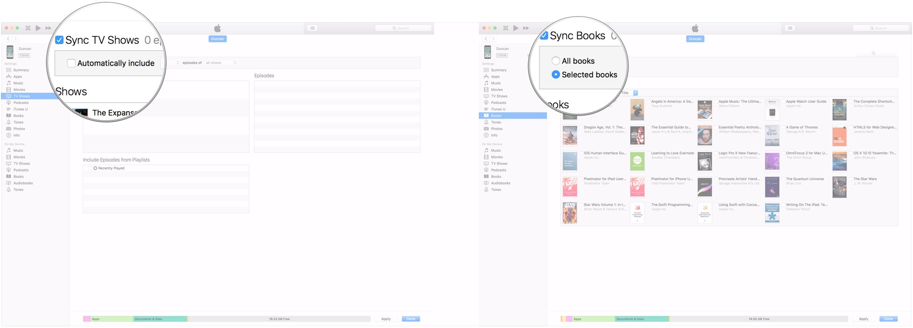Open Podcasts under Settings in left window
Viewport: 913px width, 328px height.
[x=21, y=102]
